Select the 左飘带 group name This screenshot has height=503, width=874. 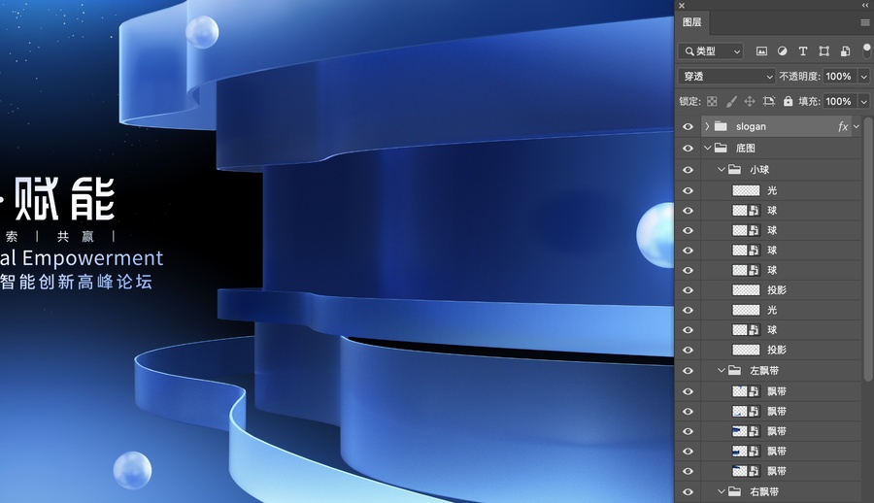pos(764,370)
